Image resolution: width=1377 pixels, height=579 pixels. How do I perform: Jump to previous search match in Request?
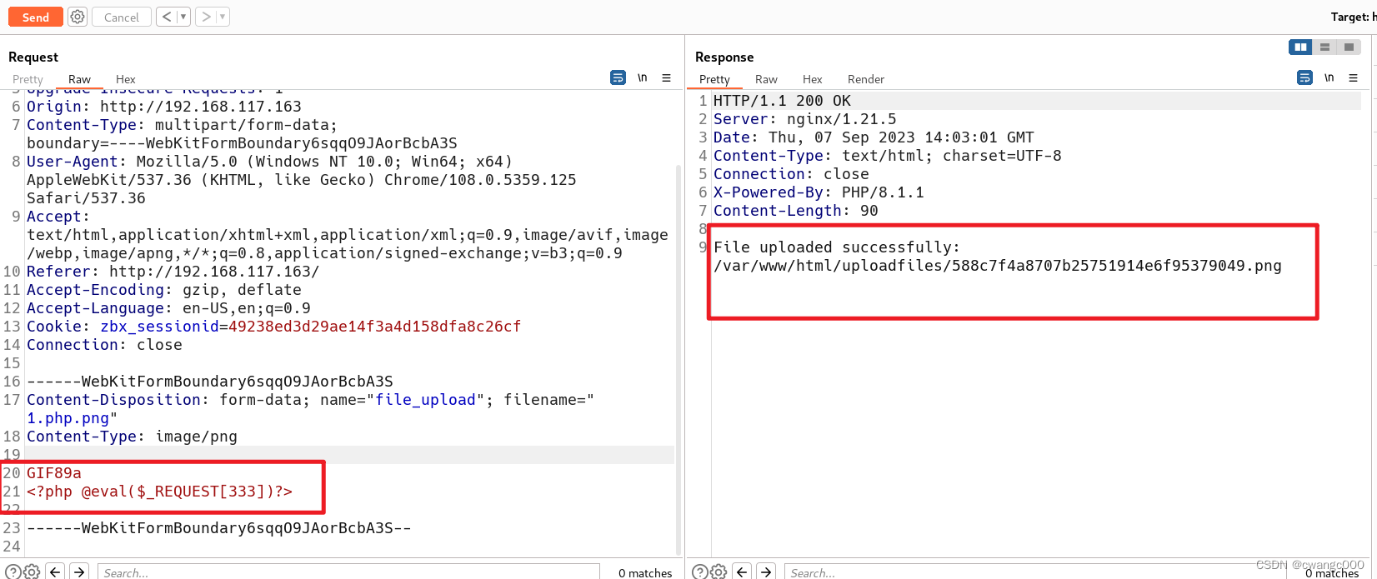[x=55, y=572]
